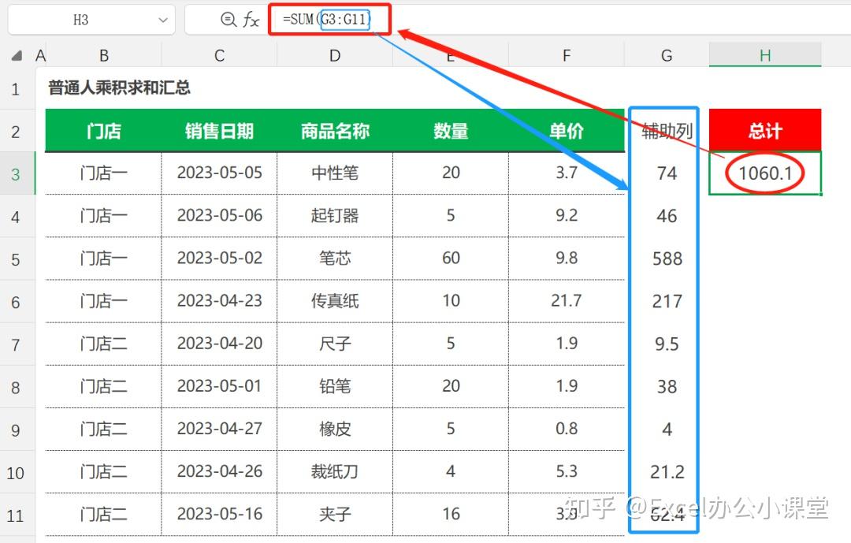Select column H header letter
Screen dimensions: 851x543
click(x=764, y=55)
